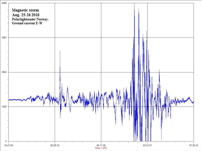Click the highest peak reaching 4089
202x151 pixels.
point(134,4)
